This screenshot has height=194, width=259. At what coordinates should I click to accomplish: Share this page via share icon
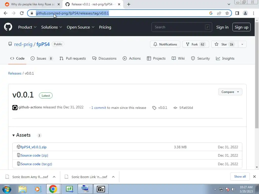[x=219, y=13]
